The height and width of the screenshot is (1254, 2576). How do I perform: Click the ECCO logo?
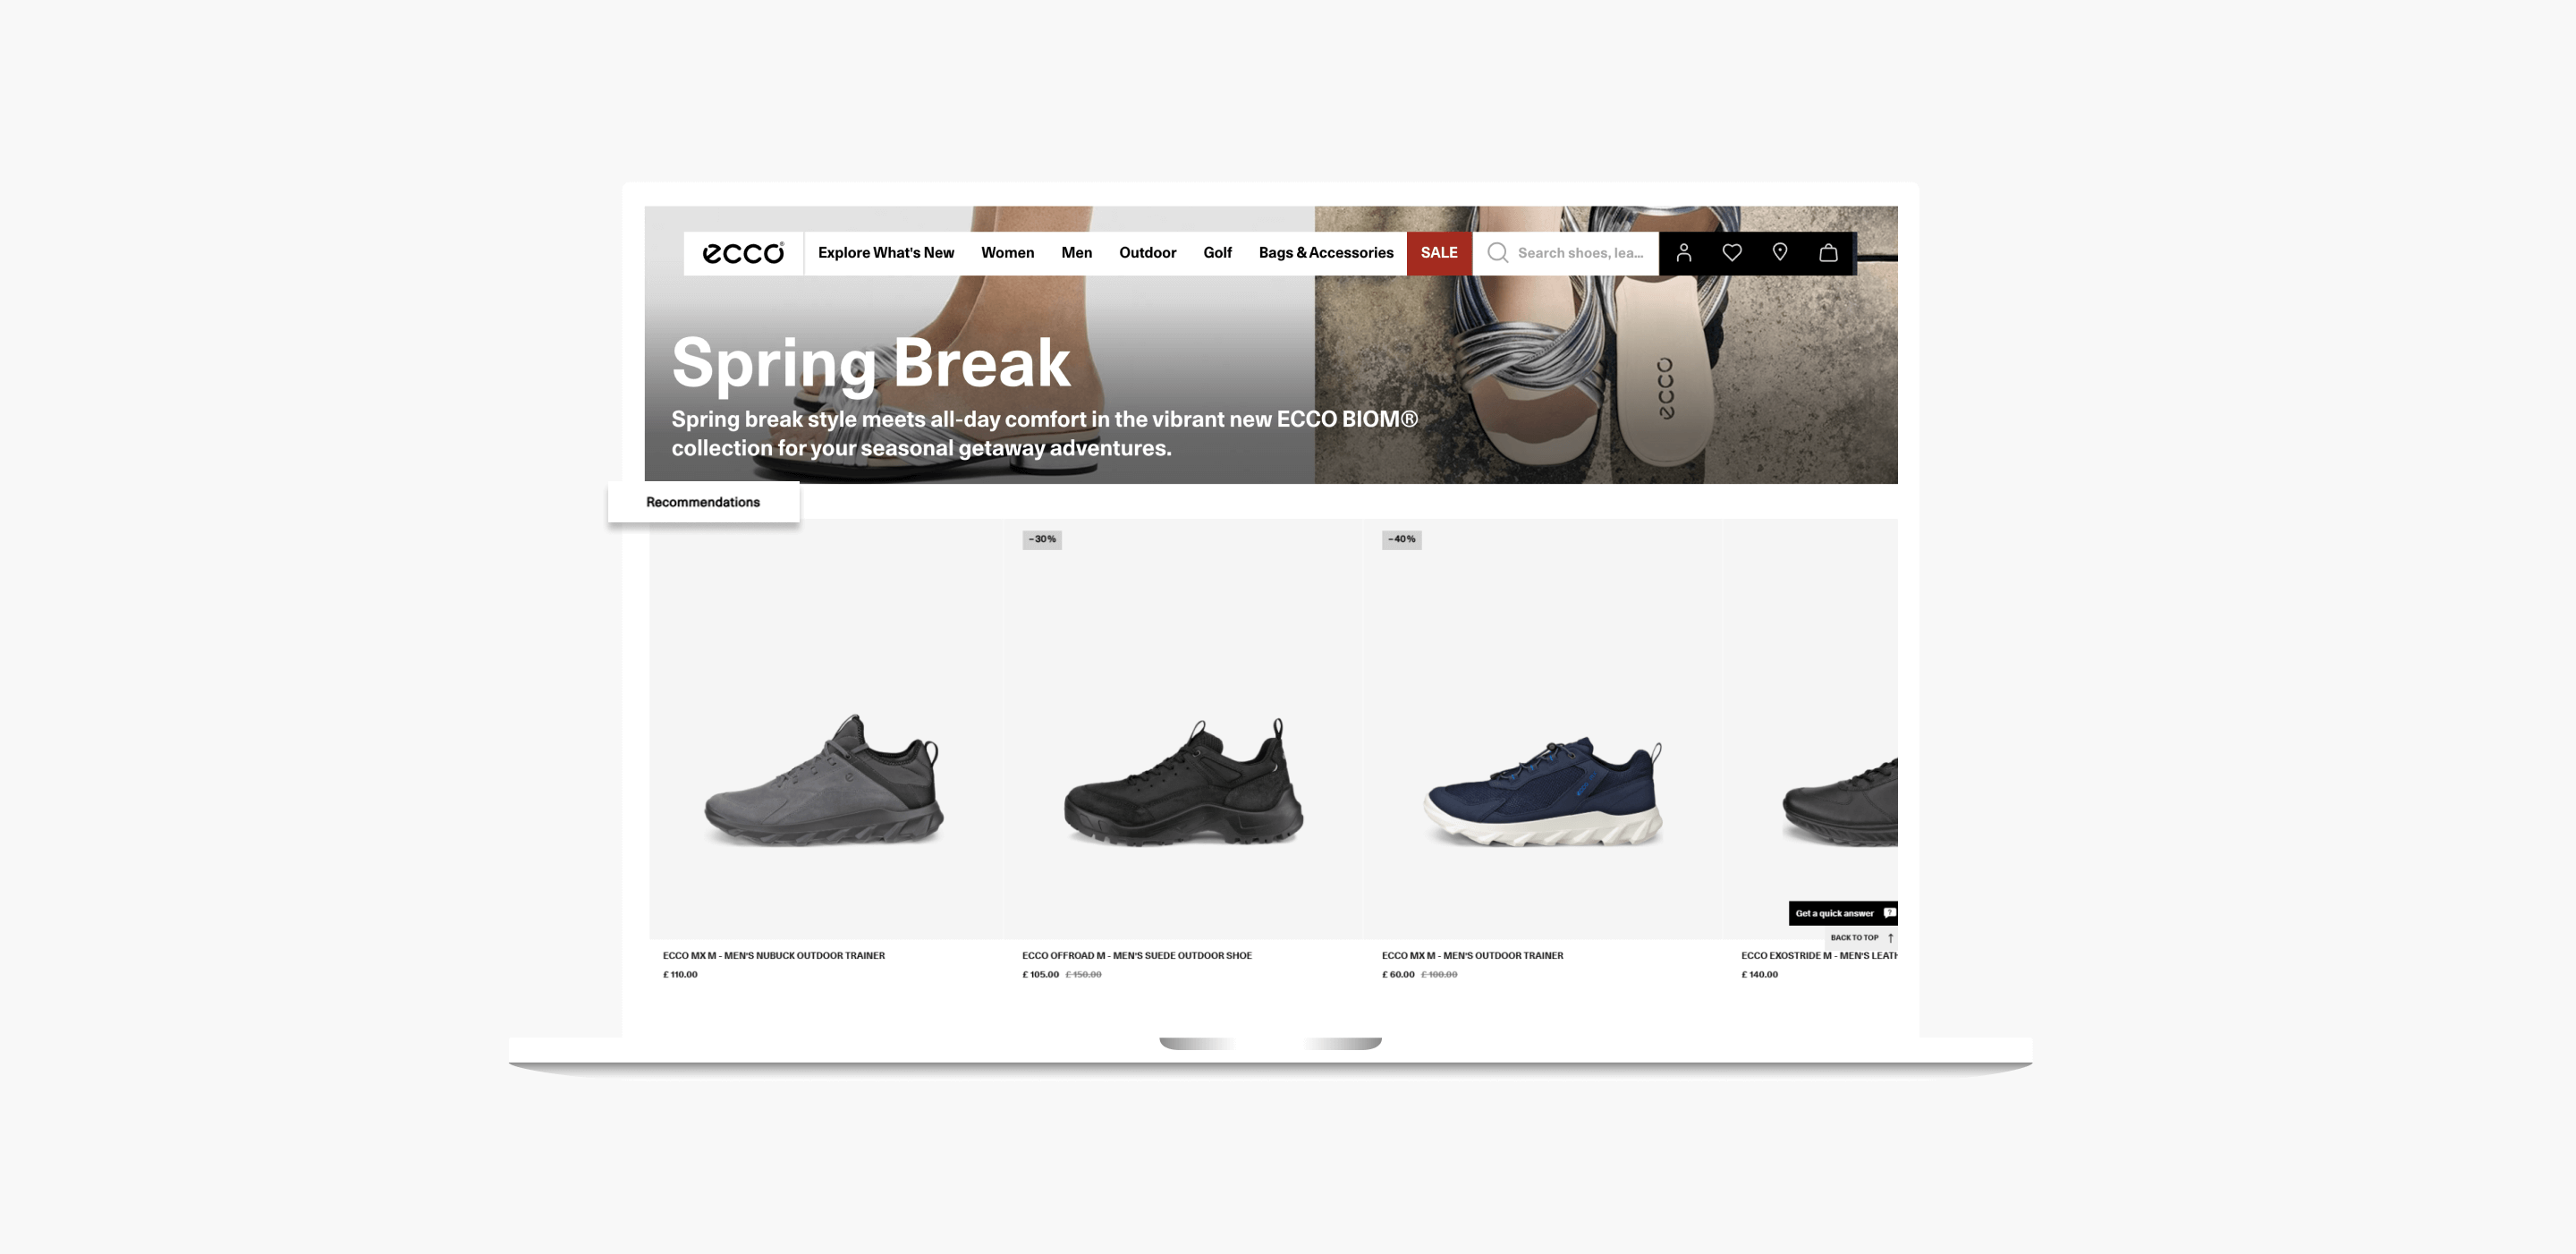(743, 253)
